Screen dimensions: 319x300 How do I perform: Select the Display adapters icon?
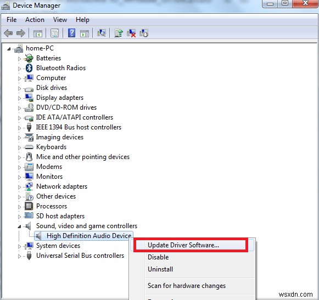pyautogui.click(x=29, y=98)
